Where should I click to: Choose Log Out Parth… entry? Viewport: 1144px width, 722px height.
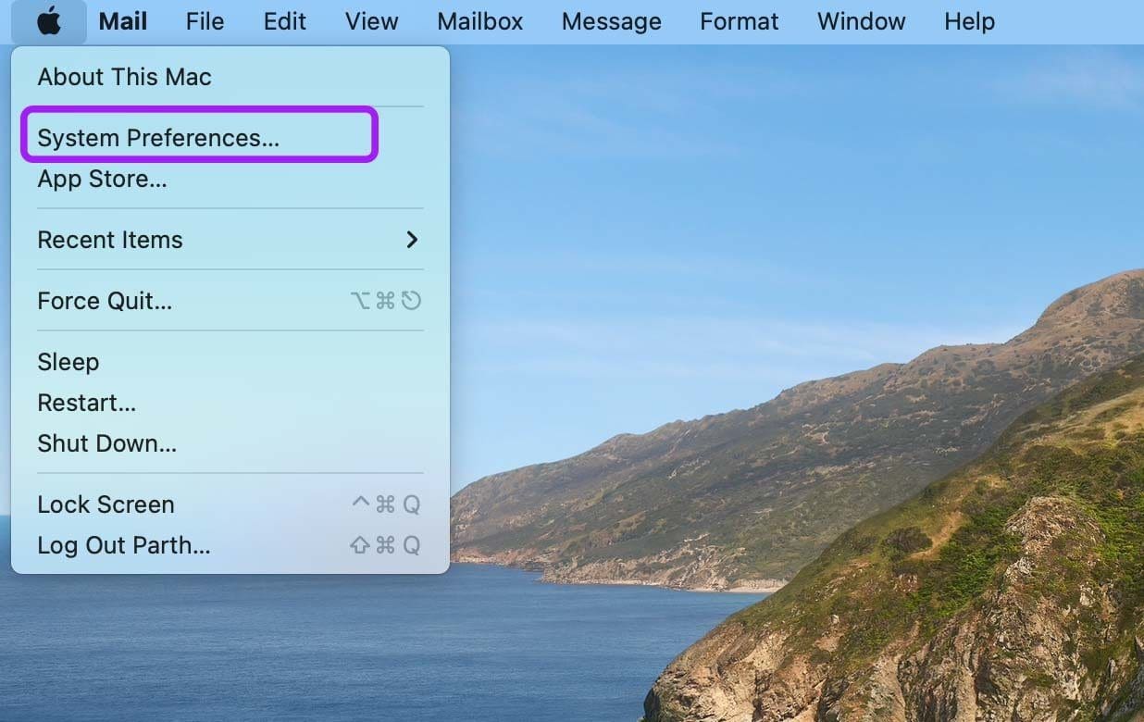tap(230, 545)
